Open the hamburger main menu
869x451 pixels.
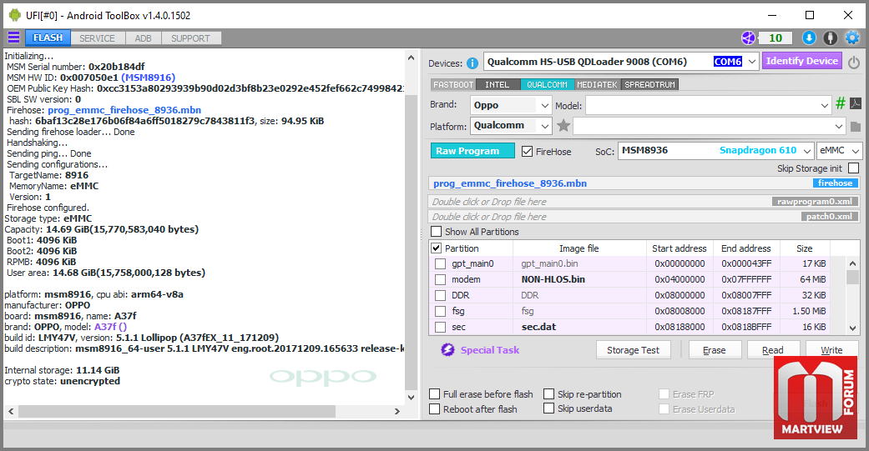pyautogui.click(x=14, y=37)
